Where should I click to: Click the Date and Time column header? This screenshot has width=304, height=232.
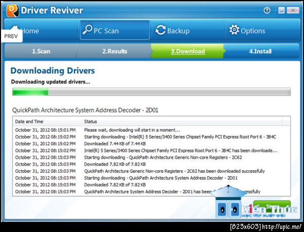(x=47, y=122)
